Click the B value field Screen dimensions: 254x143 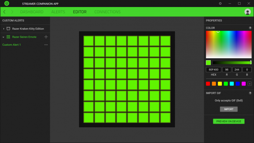(247, 70)
